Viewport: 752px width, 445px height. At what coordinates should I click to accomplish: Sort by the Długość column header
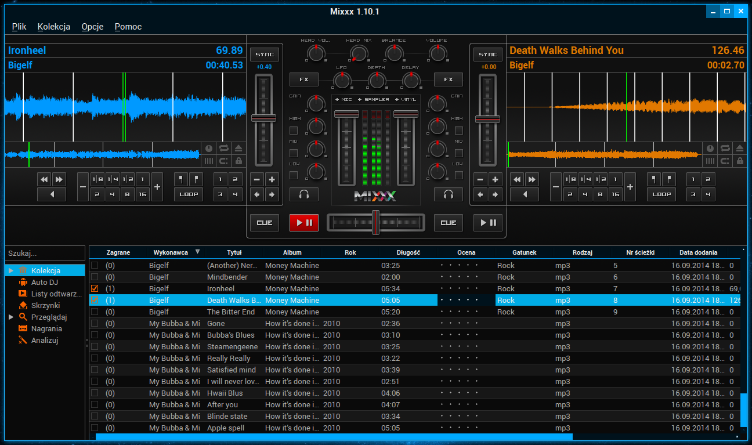(x=408, y=252)
